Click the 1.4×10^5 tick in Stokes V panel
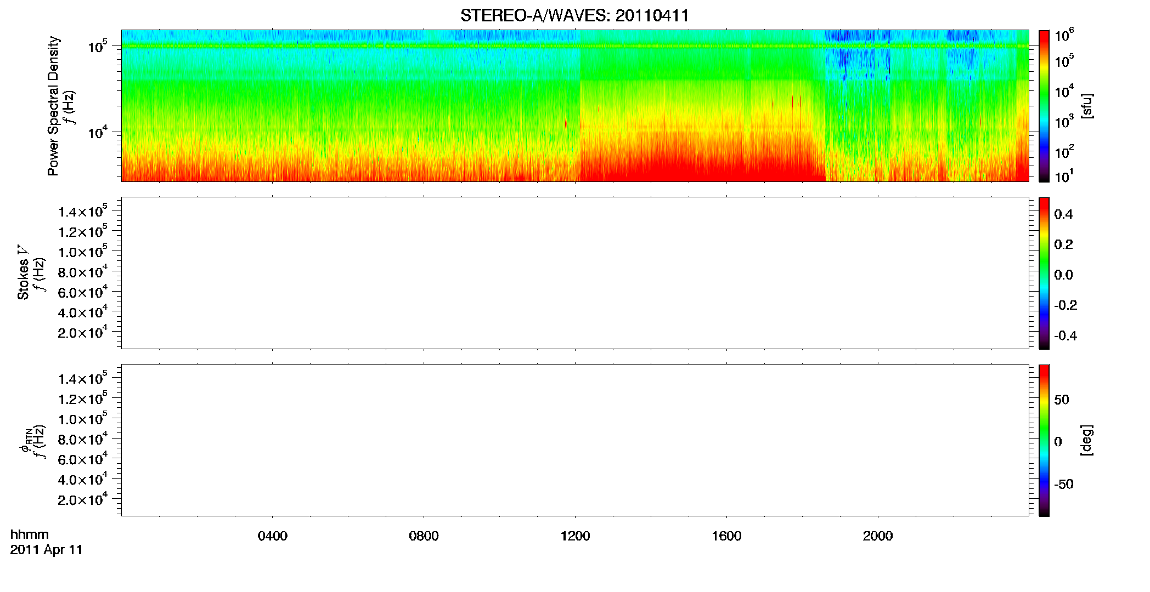1150x592 pixels. pyautogui.click(x=83, y=210)
